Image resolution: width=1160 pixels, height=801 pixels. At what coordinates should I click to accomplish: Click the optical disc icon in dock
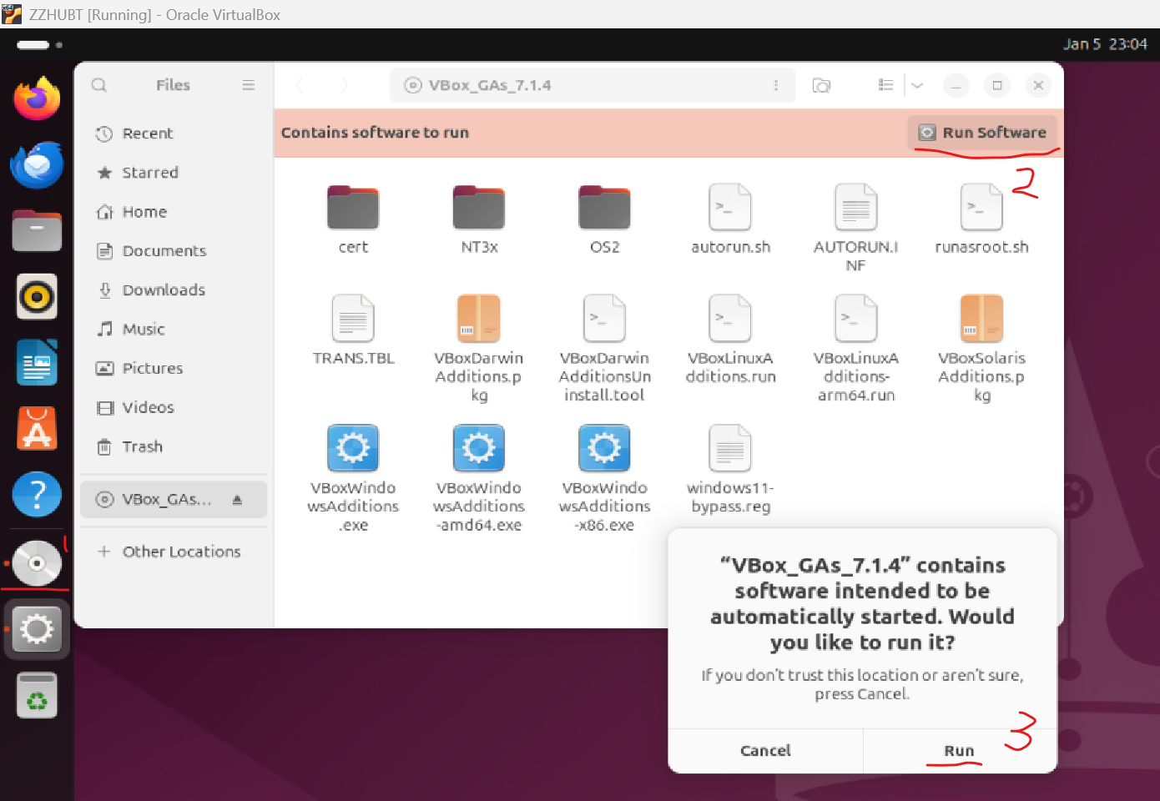37,563
